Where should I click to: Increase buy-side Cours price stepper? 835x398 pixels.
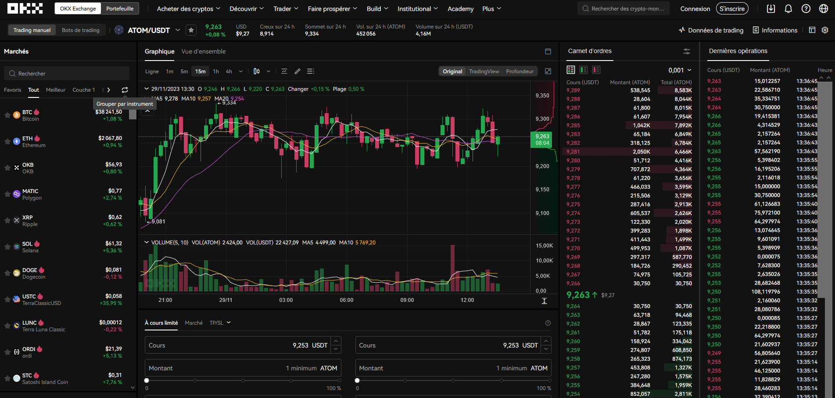tap(336, 341)
